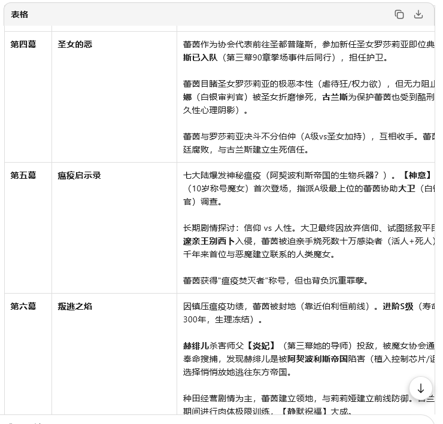Click the line starting 蕾茵与罗莎莉亚决斗不分伯仲

tap(309, 136)
